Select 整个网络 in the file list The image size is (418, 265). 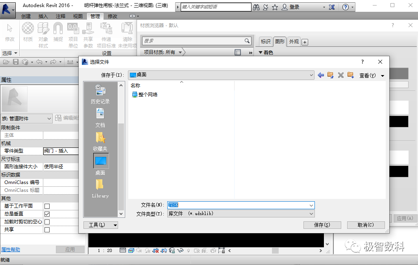145,94
